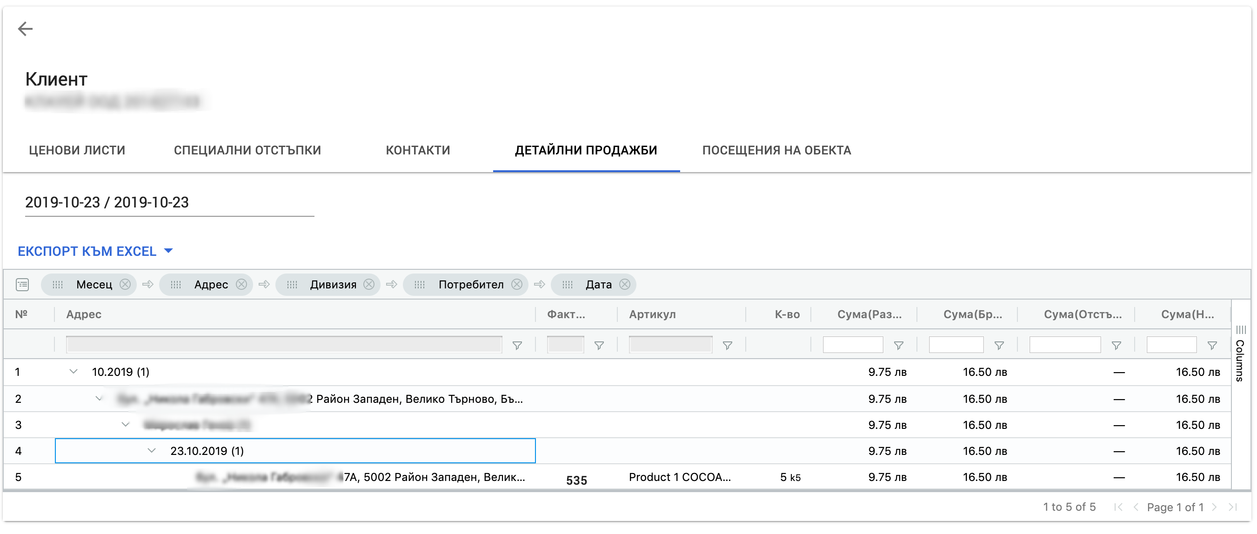1257x534 pixels.
Task: Sort by the Факт... column header
Action: [566, 314]
